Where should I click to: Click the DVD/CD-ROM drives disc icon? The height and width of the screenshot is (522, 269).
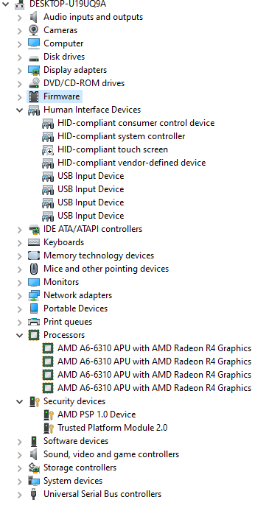point(34,83)
